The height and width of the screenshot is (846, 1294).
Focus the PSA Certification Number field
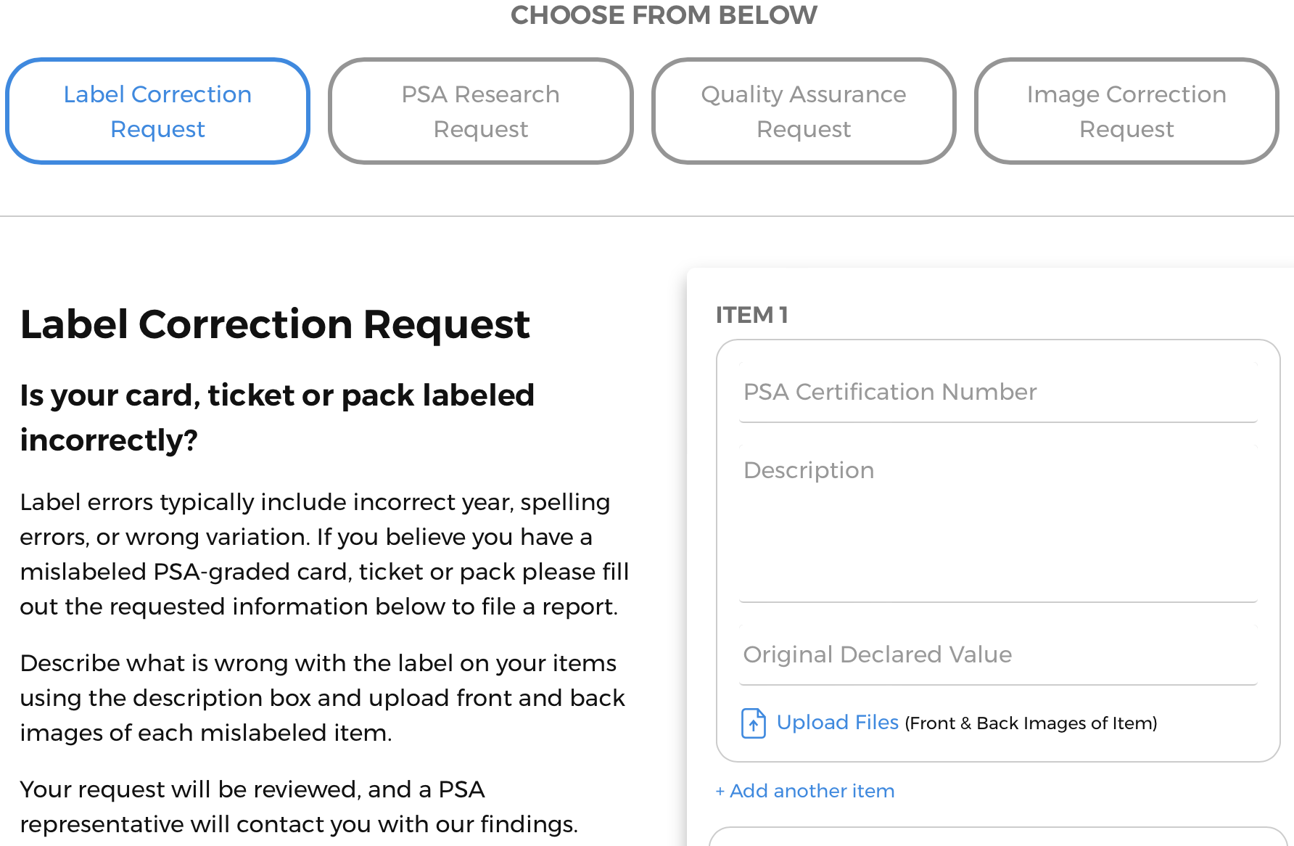[998, 393]
